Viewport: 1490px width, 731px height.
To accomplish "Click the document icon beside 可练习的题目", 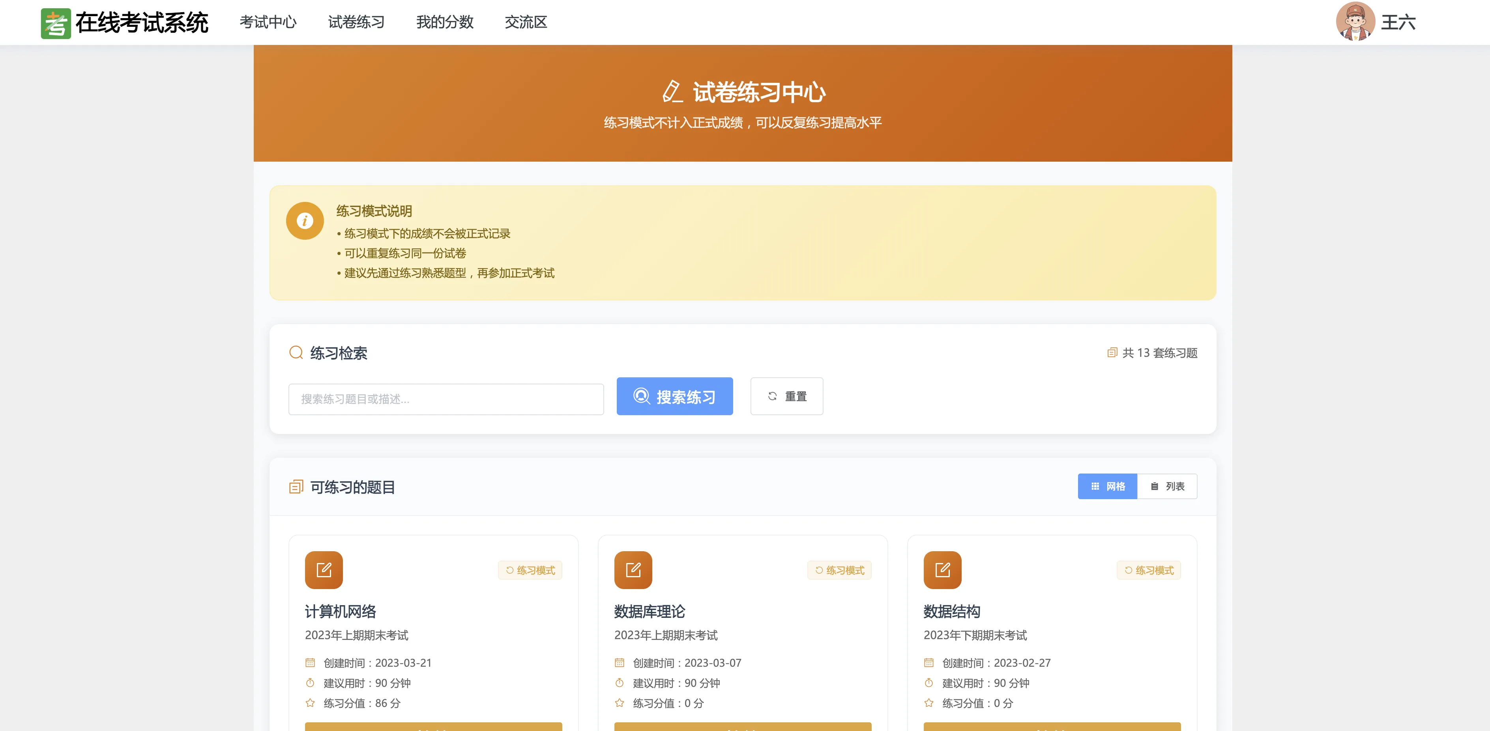I will tap(296, 487).
